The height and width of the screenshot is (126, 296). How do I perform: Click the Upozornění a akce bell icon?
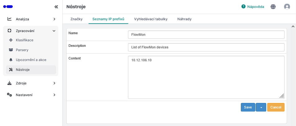11,60
